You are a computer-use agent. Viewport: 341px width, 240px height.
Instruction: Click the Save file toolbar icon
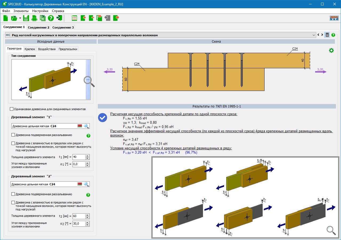click(26, 18)
